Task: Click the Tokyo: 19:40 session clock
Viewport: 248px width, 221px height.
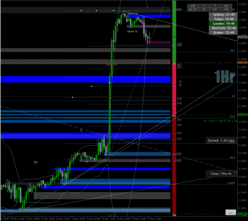Action: [223, 19]
